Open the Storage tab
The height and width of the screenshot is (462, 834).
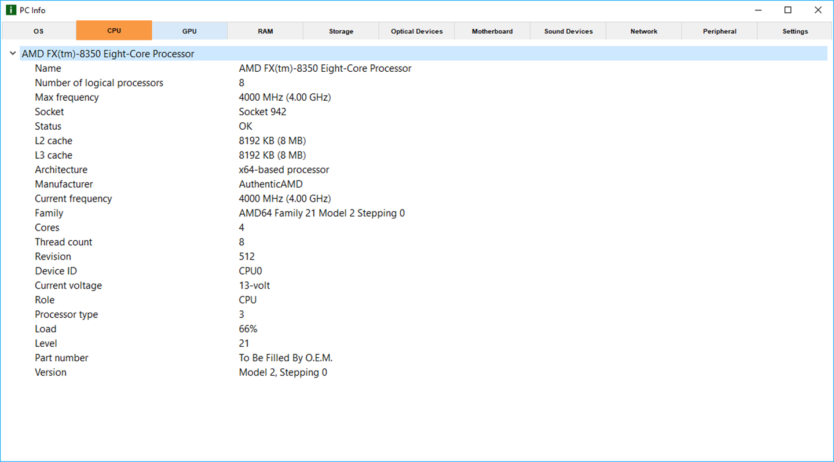click(x=341, y=31)
